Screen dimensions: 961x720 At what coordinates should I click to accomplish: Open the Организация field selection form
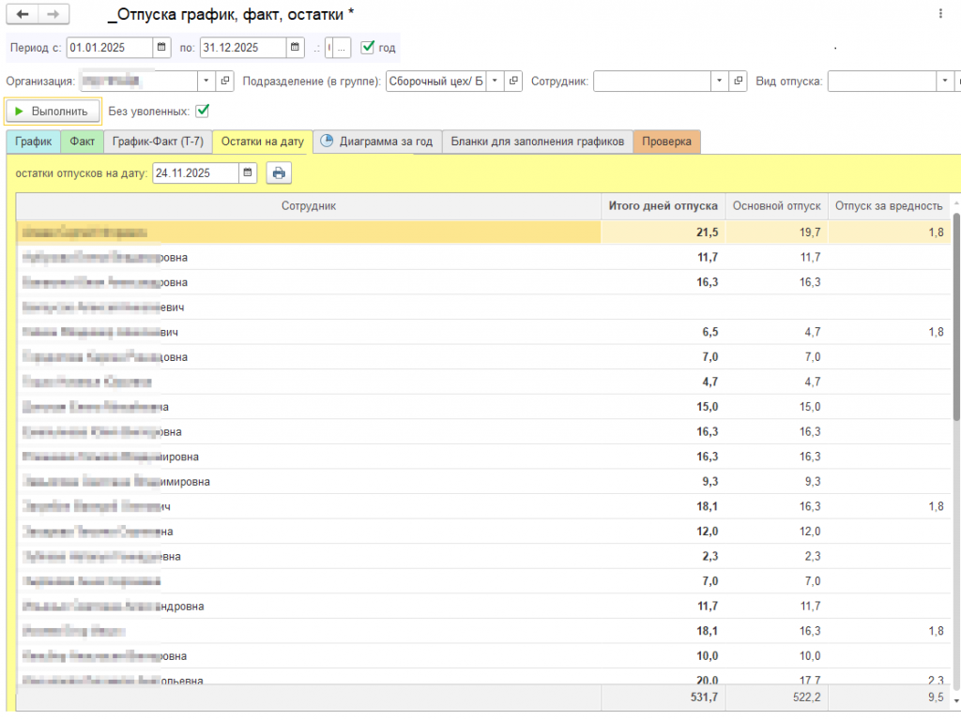click(225, 82)
